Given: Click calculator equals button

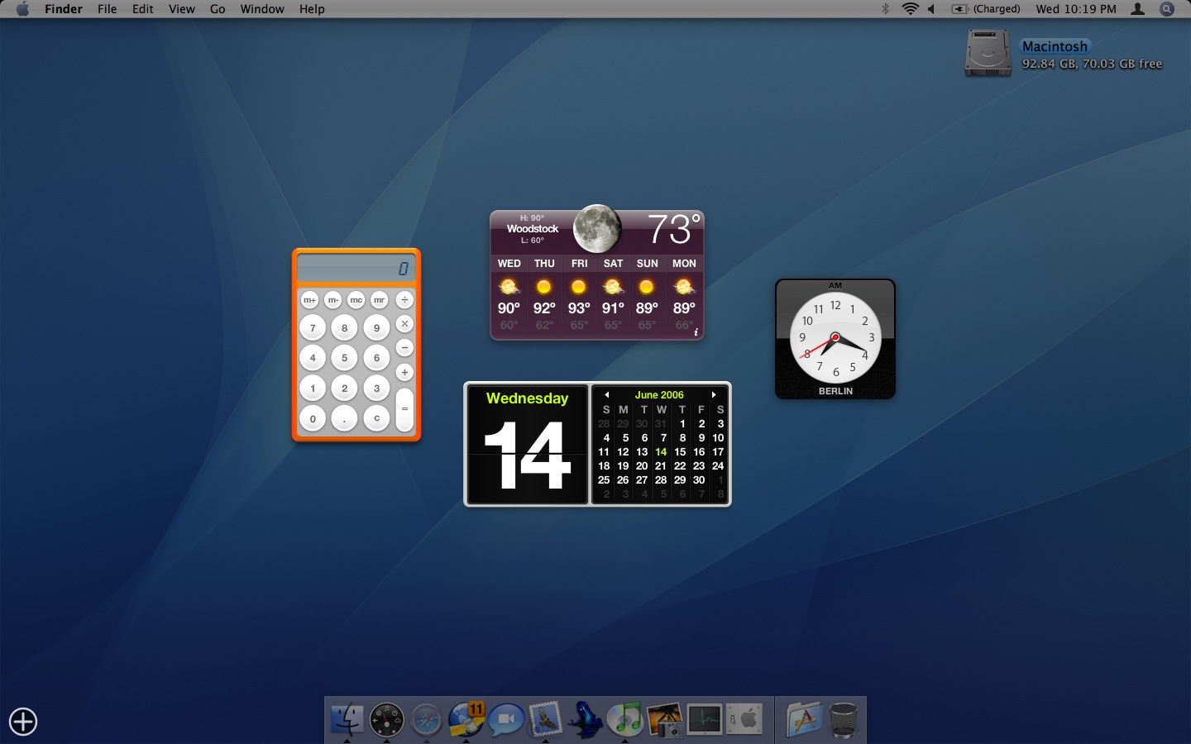Looking at the screenshot, I should [x=404, y=409].
